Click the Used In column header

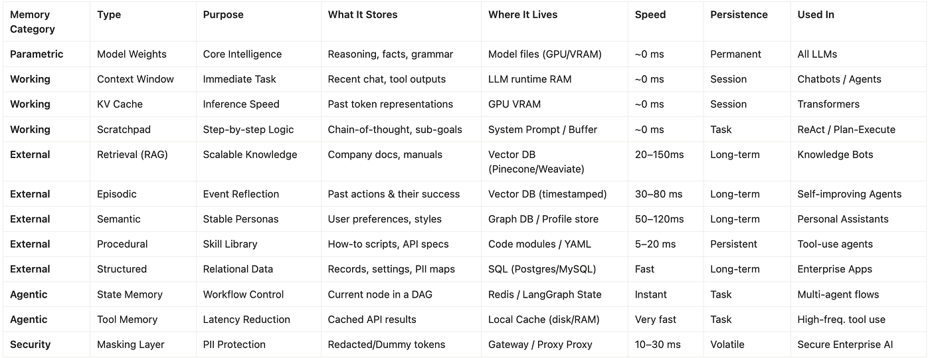816,15
